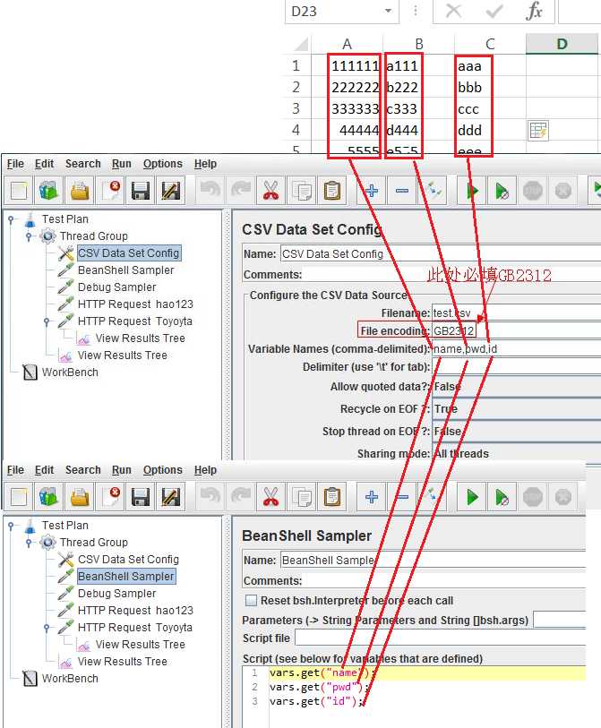The width and height of the screenshot is (601, 728).
Task: Select Debug Sampler in upper JMeter tree
Action: pyautogui.click(x=116, y=287)
